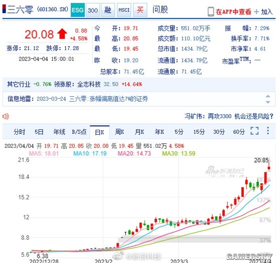Open headline 冯矿伟:再攻3300 机会还是风险?
Image resolution: width=276 pixels, height=263 pixels.
pyautogui.click(x=229, y=116)
